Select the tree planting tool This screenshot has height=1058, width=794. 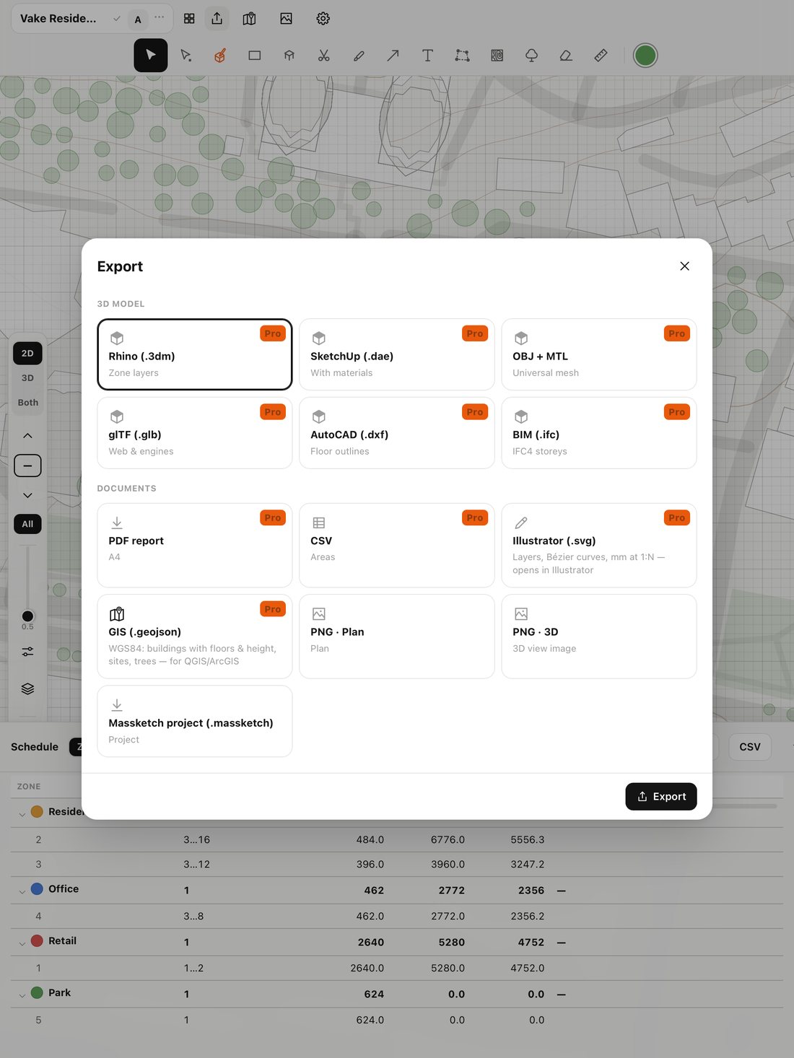[531, 56]
